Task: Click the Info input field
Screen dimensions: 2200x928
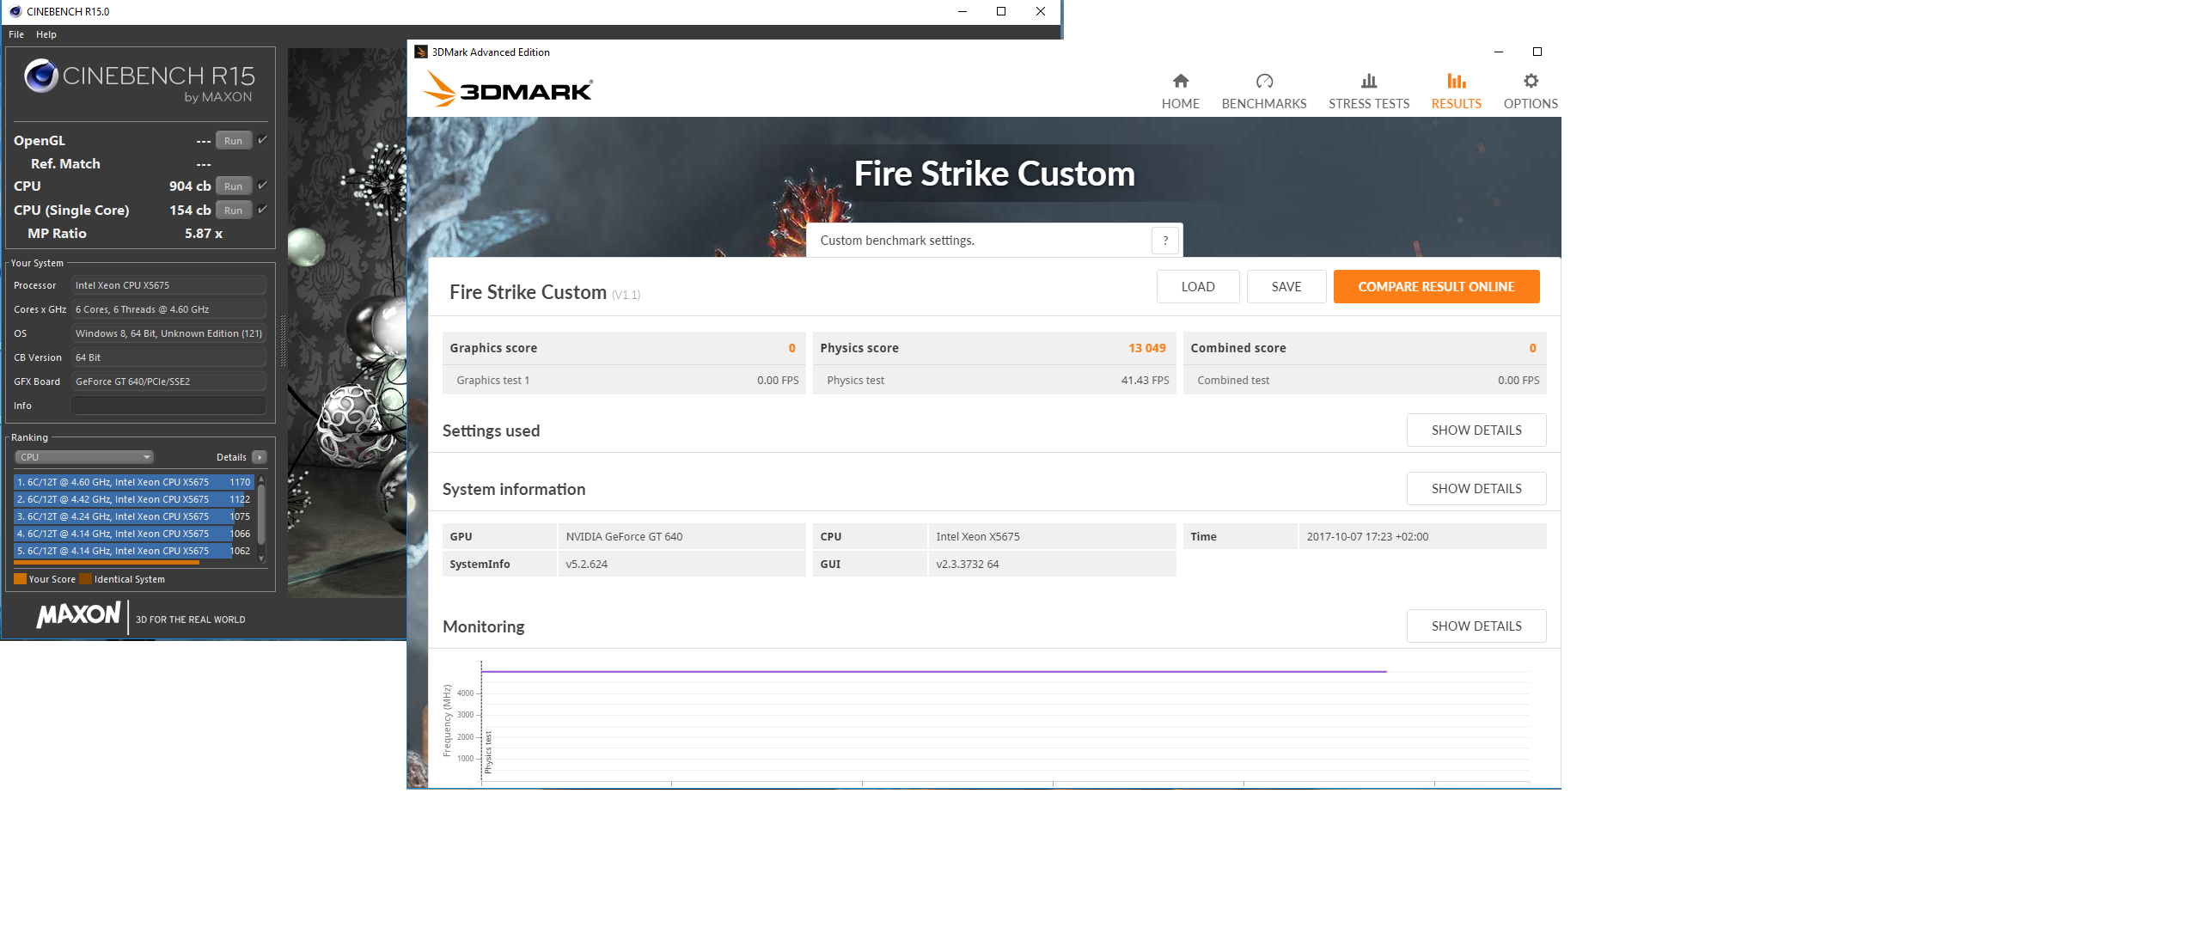Action: [x=168, y=406]
